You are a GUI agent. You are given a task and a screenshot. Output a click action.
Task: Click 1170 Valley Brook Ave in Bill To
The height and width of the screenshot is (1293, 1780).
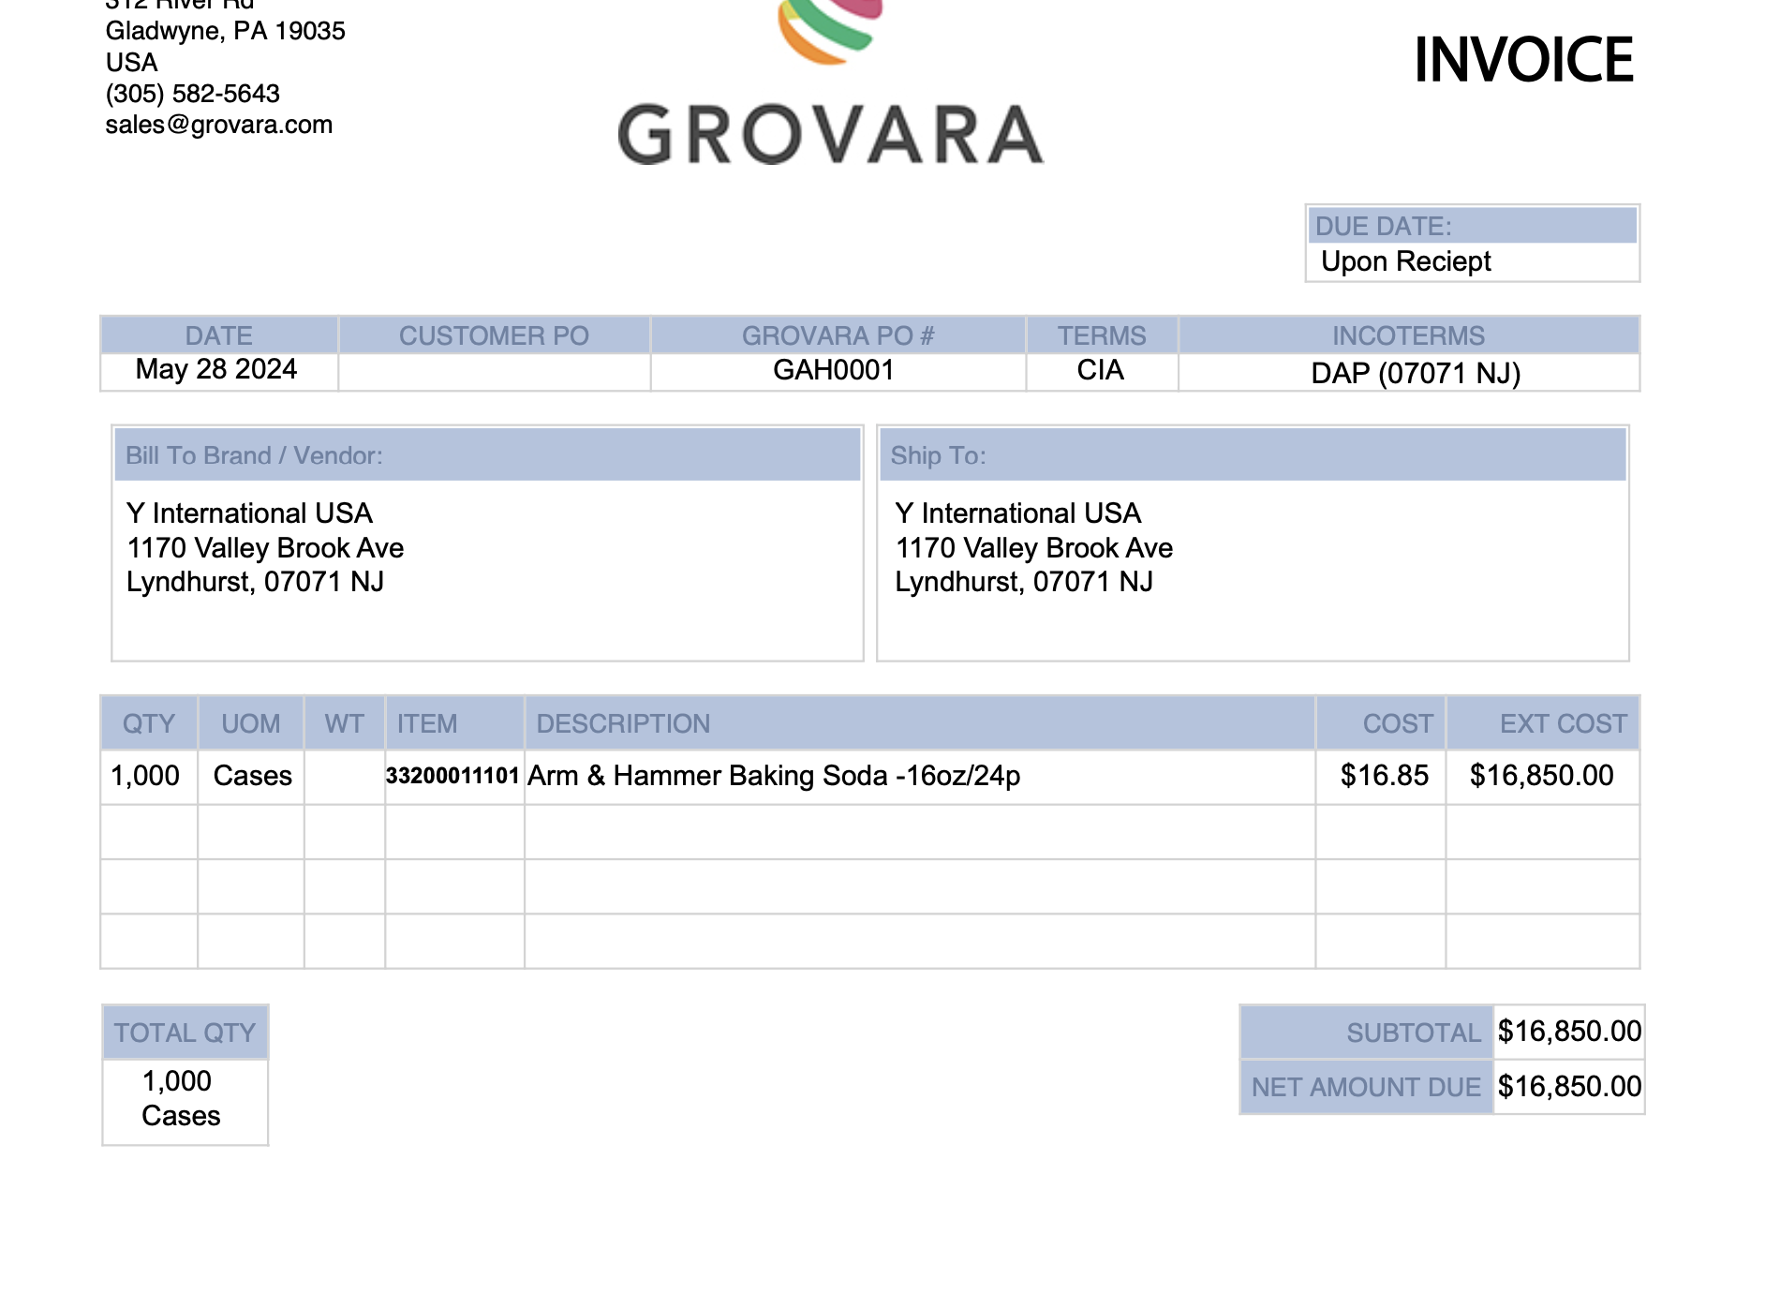click(265, 548)
